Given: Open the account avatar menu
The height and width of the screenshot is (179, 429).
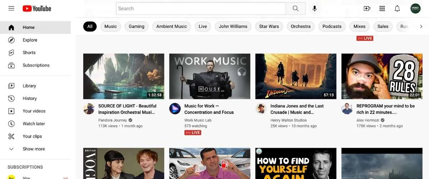Looking at the screenshot, I should tap(415, 9).
